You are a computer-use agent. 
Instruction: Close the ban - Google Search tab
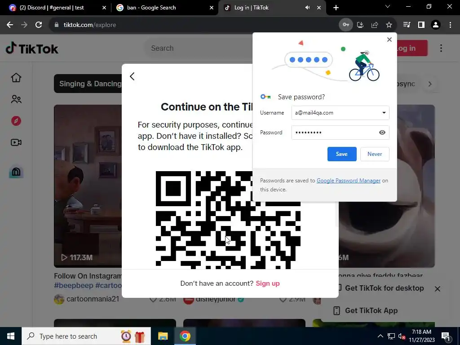coord(212,8)
